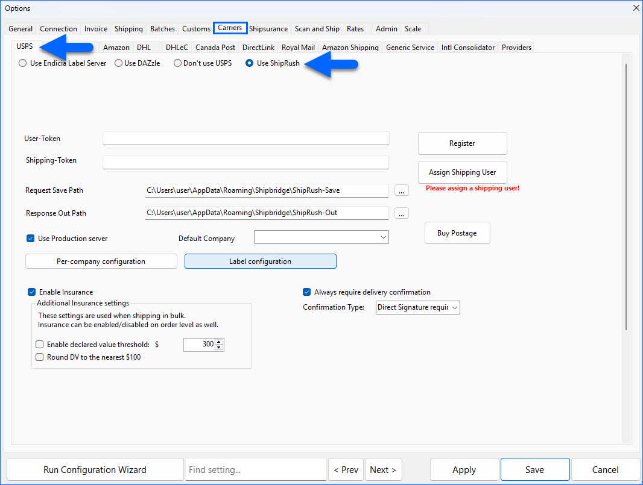Select the Use DAZzle radio button
This screenshot has width=643, height=485.
(118, 63)
